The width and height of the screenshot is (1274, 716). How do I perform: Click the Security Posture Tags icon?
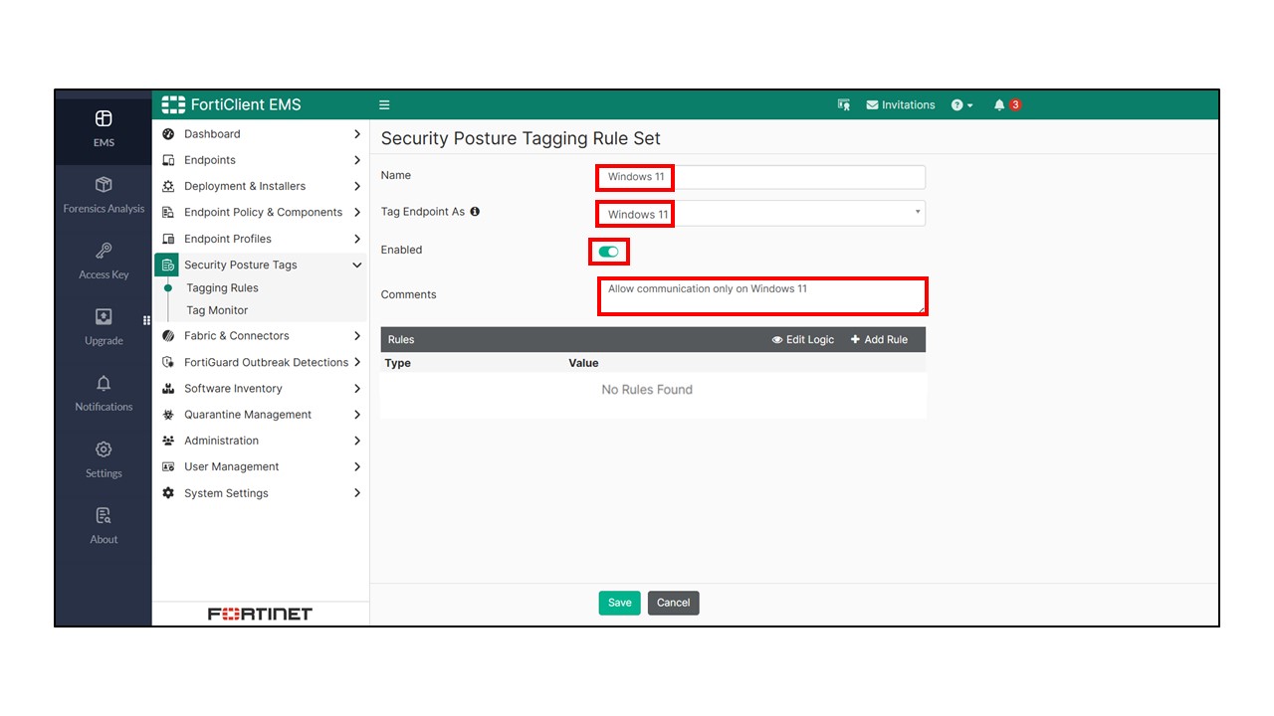click(x=168, y=265)
